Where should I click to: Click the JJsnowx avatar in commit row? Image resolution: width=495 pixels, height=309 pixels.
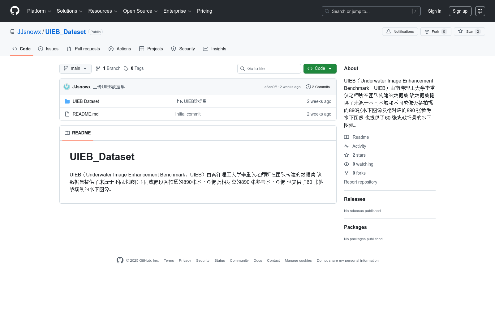click(67, 87)
